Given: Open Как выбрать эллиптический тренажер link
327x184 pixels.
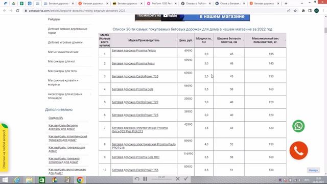Looking at the screenshot, I should [68, 138].
